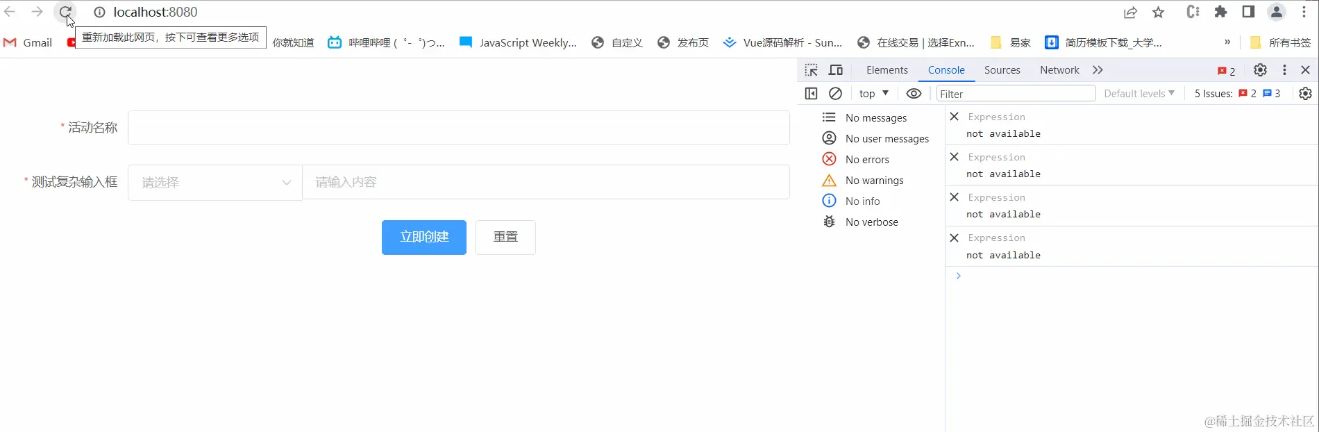The width and height of the screenshot is (1319, 432).
Task: Open the 请选择 select dropdown
Action: tap(215, 183)
